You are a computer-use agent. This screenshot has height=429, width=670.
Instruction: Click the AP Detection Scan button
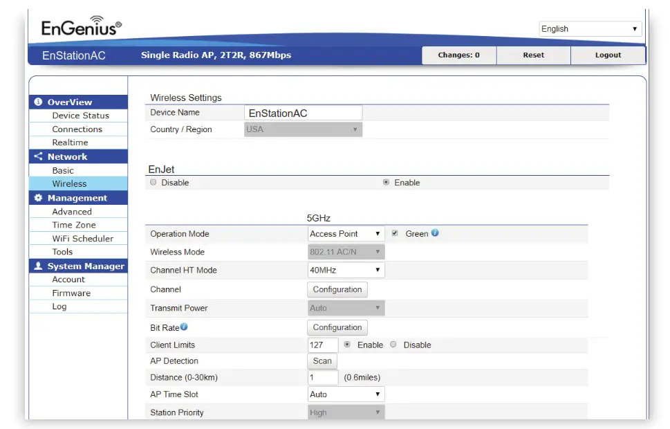coord(322,361)
